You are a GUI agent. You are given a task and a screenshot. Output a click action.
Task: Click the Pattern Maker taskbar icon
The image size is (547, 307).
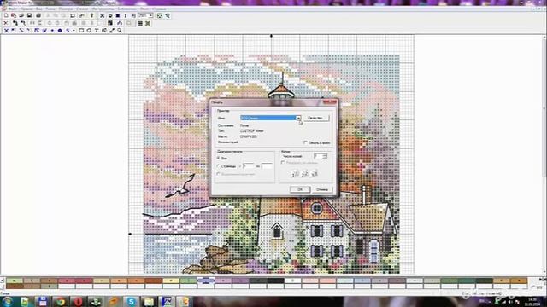(167, 301)
